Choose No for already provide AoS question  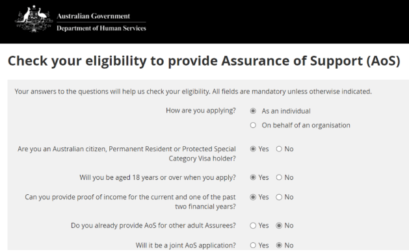[279, 225]
